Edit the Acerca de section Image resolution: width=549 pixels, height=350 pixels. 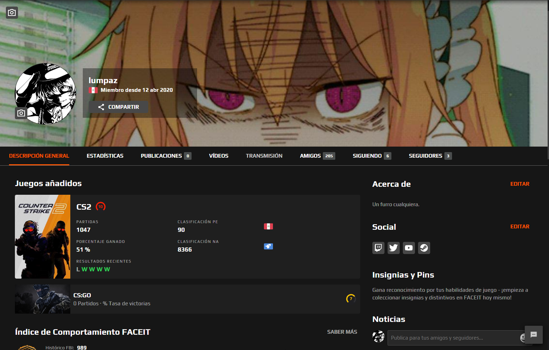(x=520, y=184)
